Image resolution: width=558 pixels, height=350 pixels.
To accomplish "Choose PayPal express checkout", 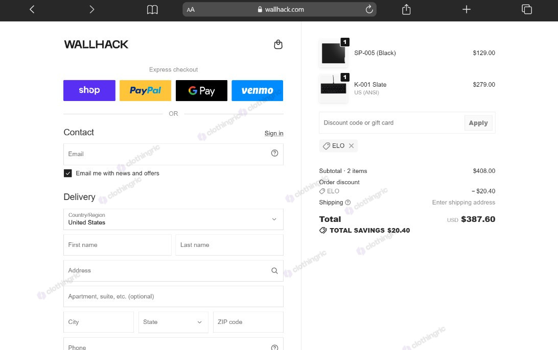I will [x=145, y=90].
